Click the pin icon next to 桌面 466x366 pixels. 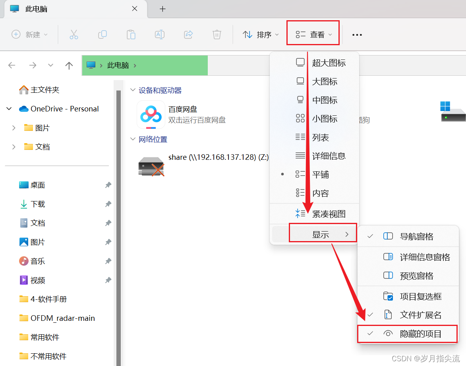tap(108, 185)
